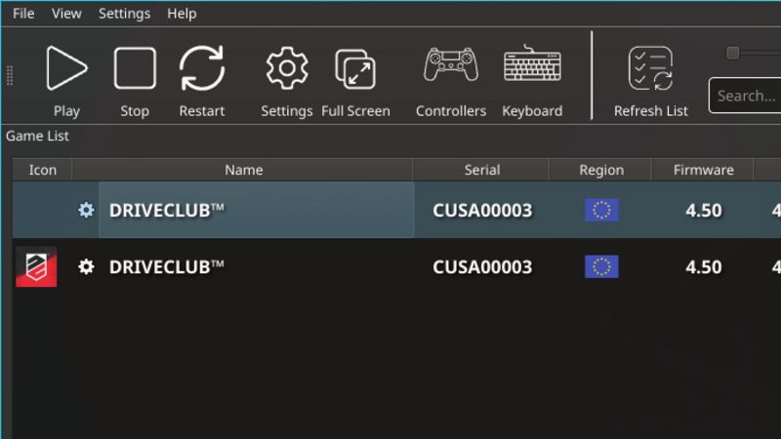Click into the Search input field
781x439 pixels.
pos(747,96)
